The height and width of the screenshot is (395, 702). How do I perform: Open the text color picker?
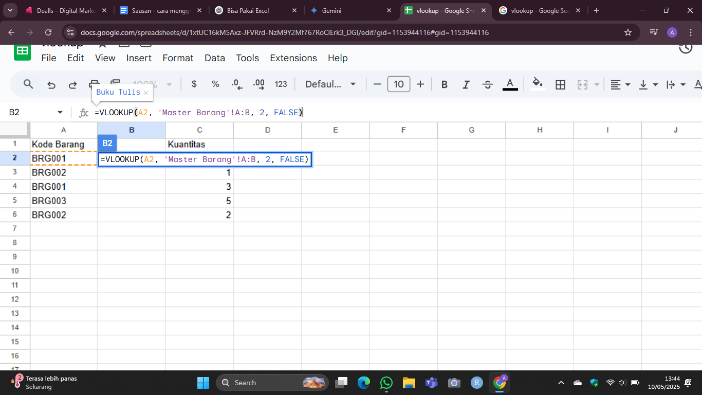click(510, 84)
